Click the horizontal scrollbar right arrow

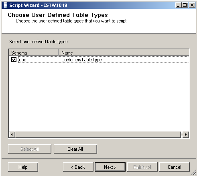coord(185,134)
